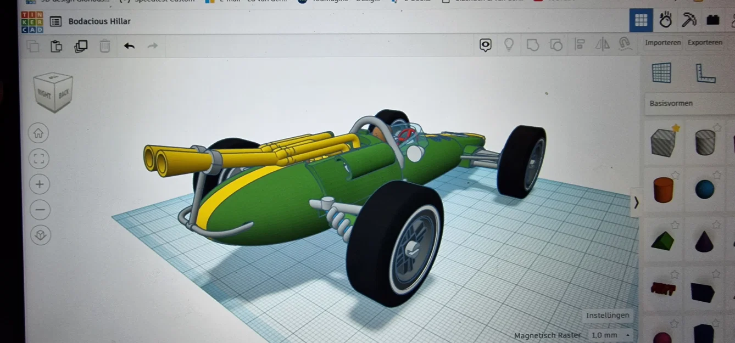Delete selection with the trash icon
The image size is (735, 343).
pyautogui.click(x=104, y=46)
